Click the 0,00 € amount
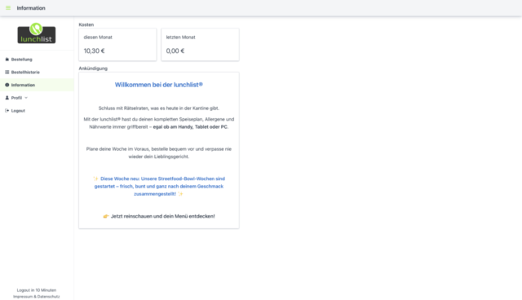Viewport: 522px width, 300px height. pos(175,51)
